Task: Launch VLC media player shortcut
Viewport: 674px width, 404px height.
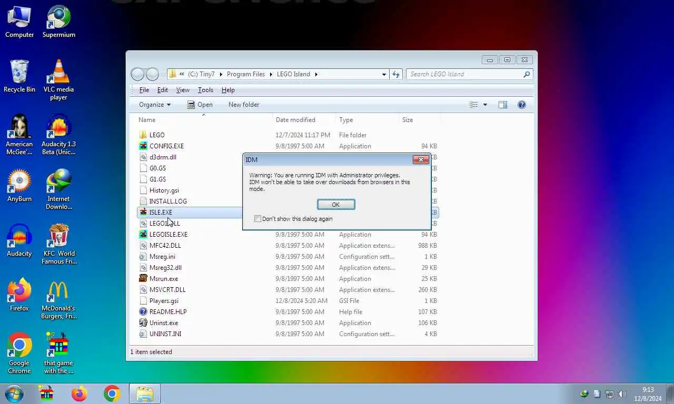Action: pyautogui.click(x=58, y=80)
